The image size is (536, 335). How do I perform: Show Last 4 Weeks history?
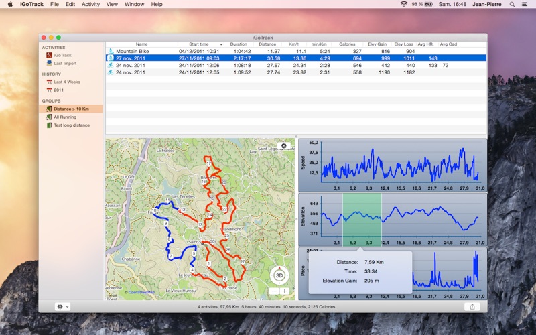pos(66,82)
